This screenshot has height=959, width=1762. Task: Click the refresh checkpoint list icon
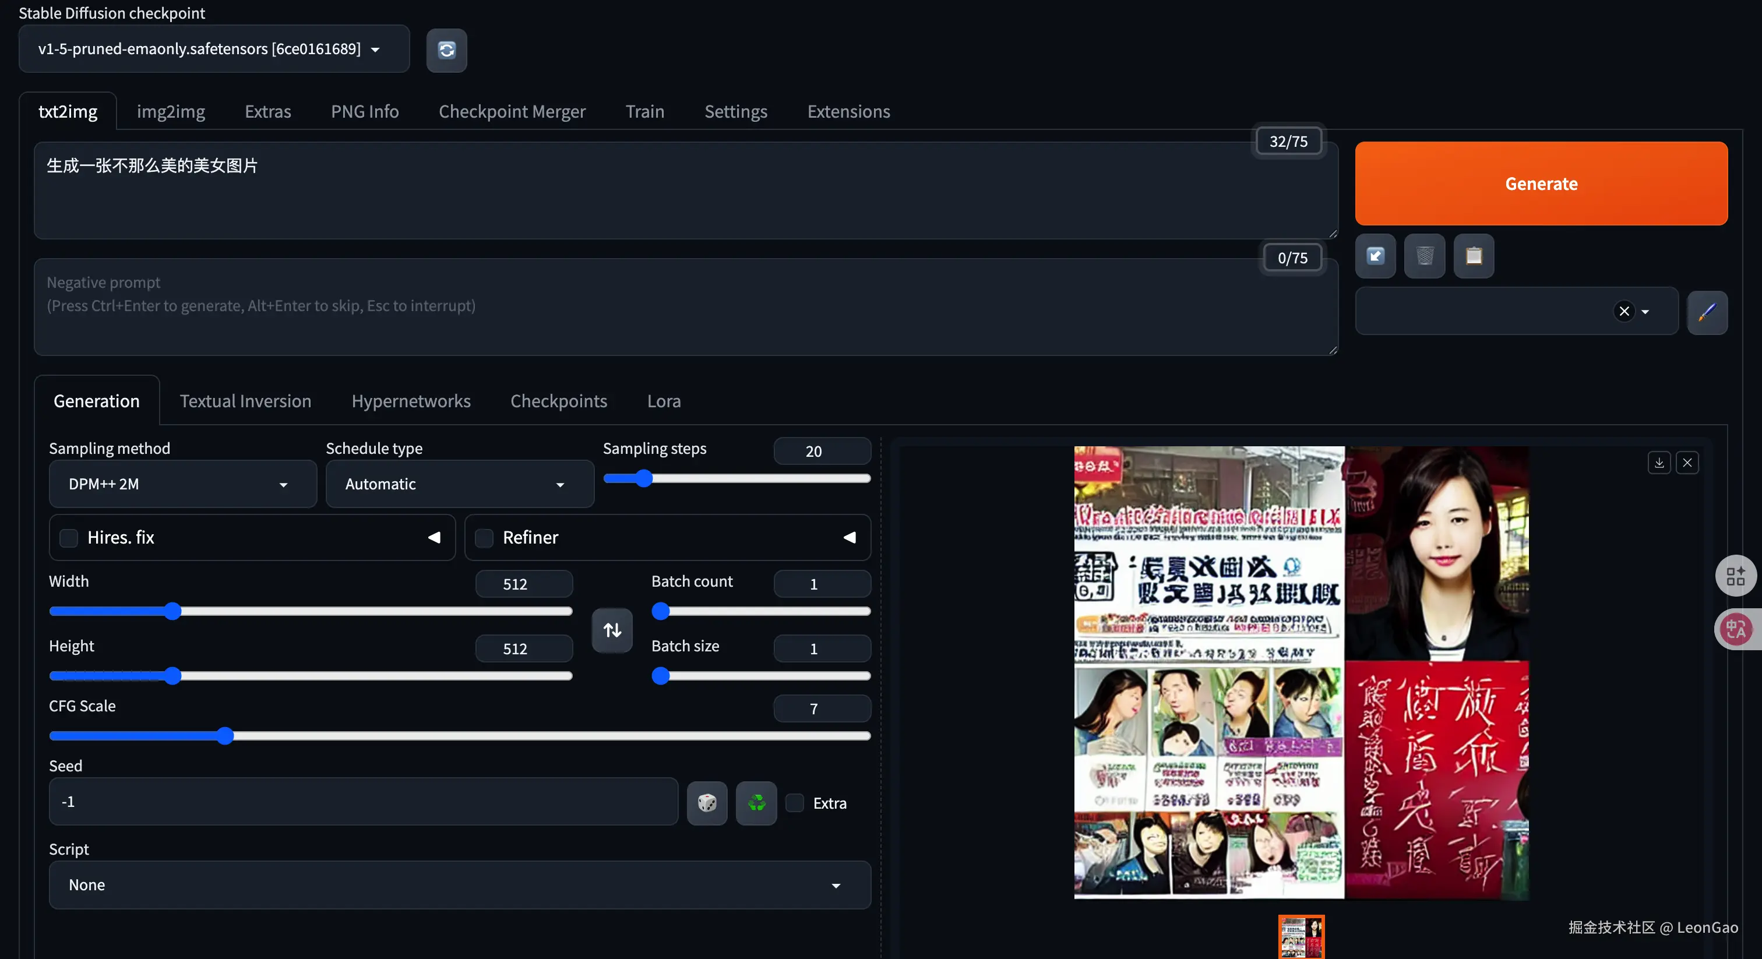click(446, 50)
